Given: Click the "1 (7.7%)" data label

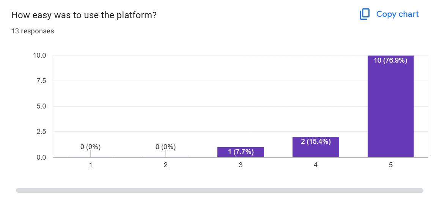Looking at the screenshot, I should coord(241,152).
